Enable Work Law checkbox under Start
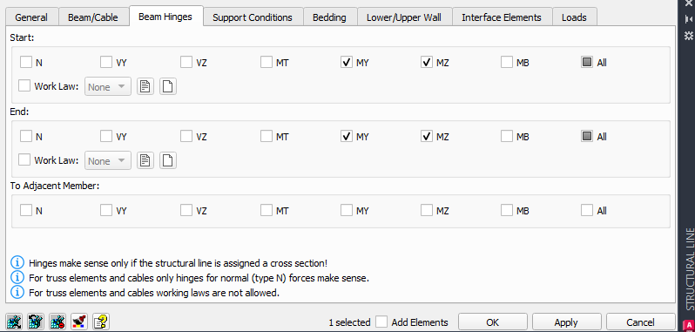The width and height of the screenshot is (695, 332). click(24, 85)
